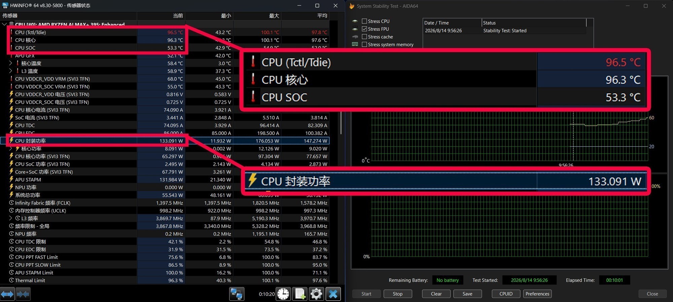The height and width of the screenshot is (302, 673).
Task: Select the CPU EDC 限制 row
Action: [165, 250]
